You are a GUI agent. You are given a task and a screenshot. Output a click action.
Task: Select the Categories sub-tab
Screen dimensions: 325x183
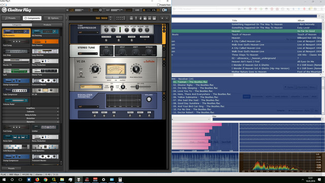[x=17, y=25]
